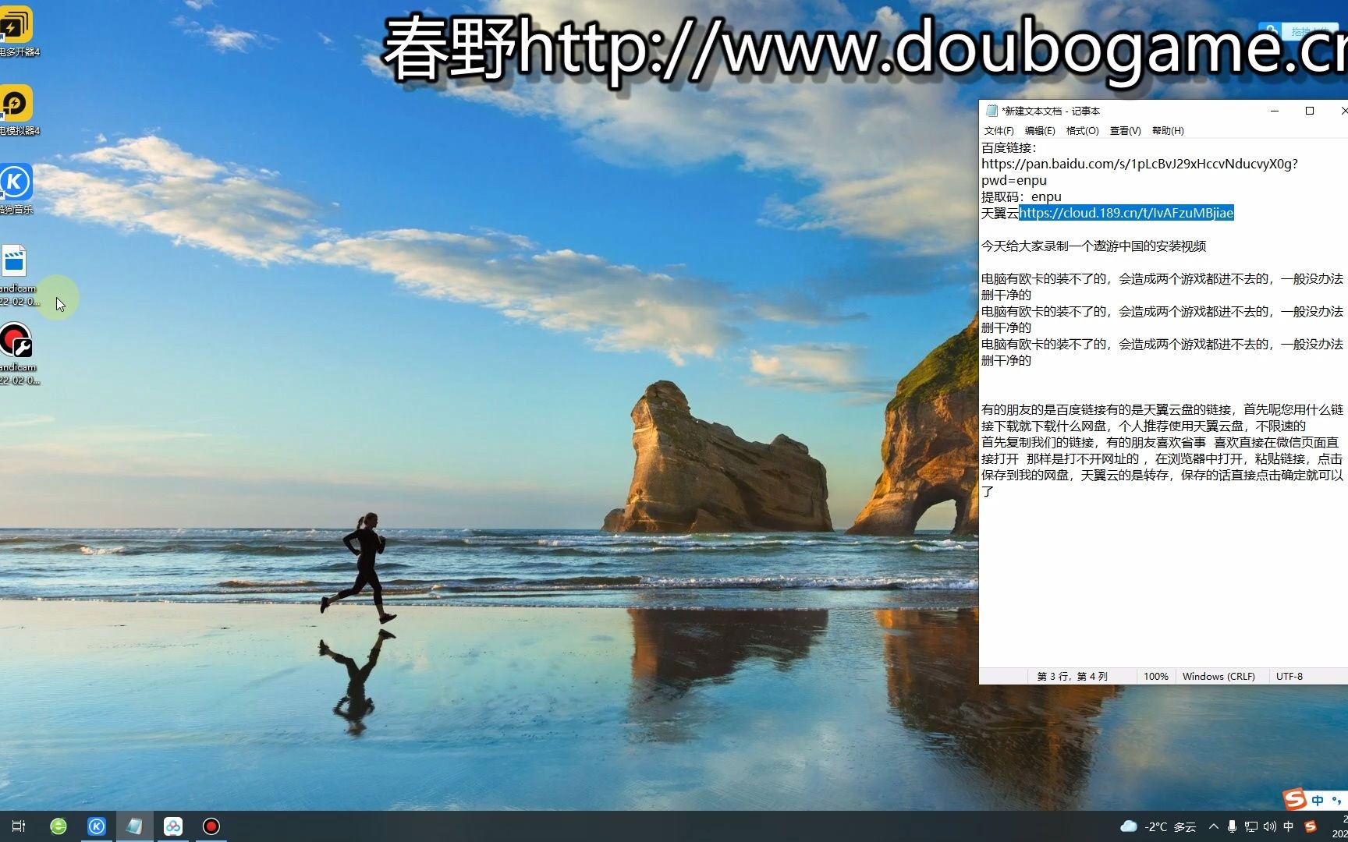The width and height of the screenshot is (1348, 842).
Task: Click the Sogou logo on floating IME bar
Action: [1295, 799]
